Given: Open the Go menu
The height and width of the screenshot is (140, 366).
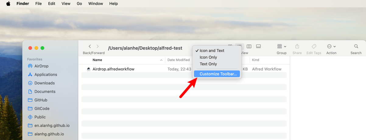Looking at the screenshot, I should [x=79, y=4].
